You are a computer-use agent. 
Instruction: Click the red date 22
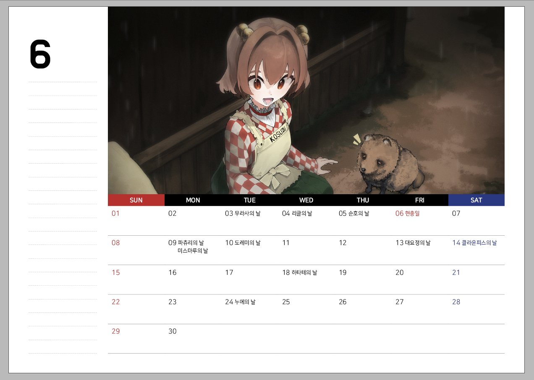coord(115,302)
